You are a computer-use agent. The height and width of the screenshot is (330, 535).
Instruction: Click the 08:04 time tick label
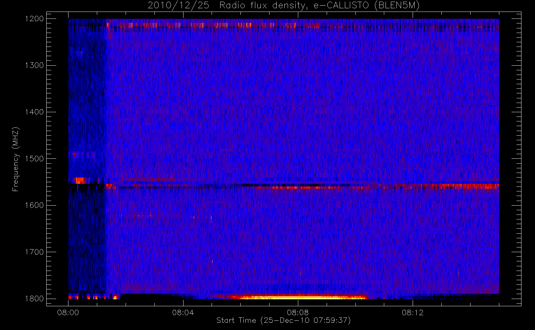[183, 313]
